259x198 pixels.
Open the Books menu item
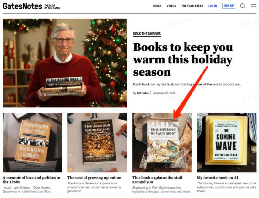coord(157,6)
